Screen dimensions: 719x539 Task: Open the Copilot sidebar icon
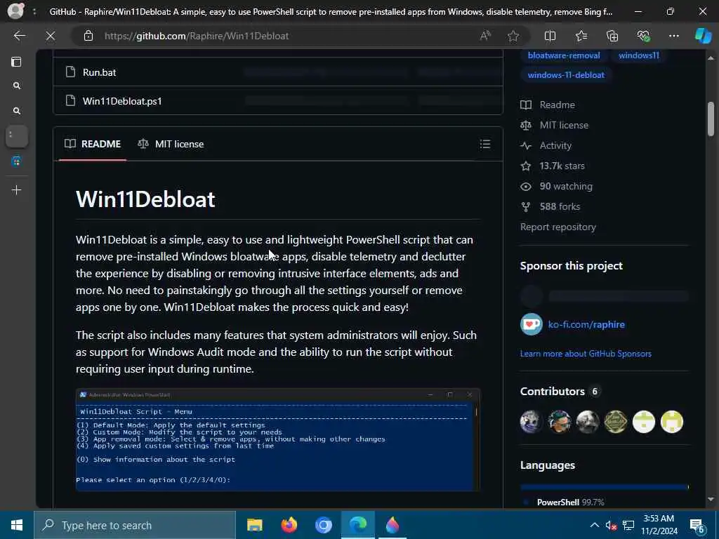(x=703, y=36)
